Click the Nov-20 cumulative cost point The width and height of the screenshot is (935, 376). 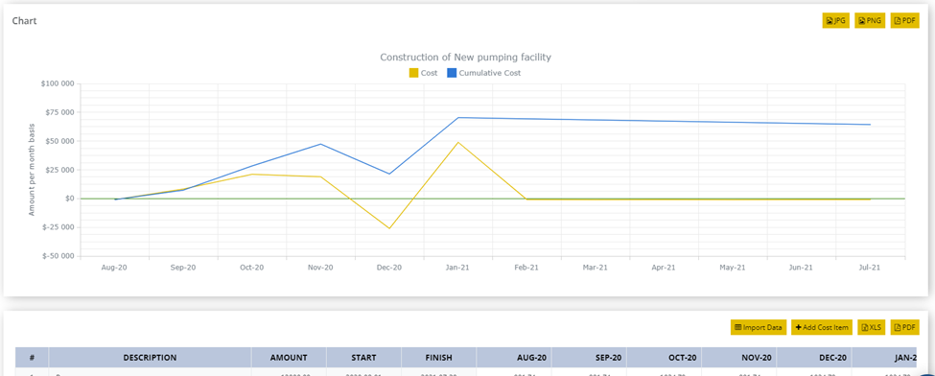tap(321, 144)
